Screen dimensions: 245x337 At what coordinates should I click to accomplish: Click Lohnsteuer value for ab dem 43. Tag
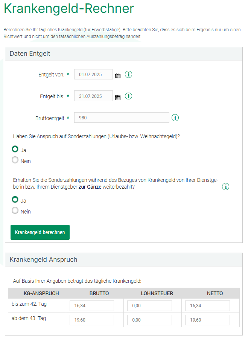click(149, 320)
